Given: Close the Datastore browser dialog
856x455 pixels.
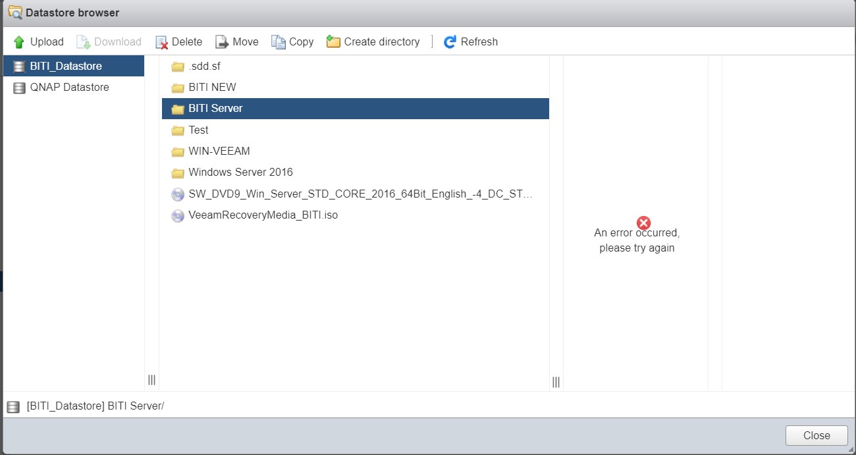Looking at the screenshot, I should [816, 435].
